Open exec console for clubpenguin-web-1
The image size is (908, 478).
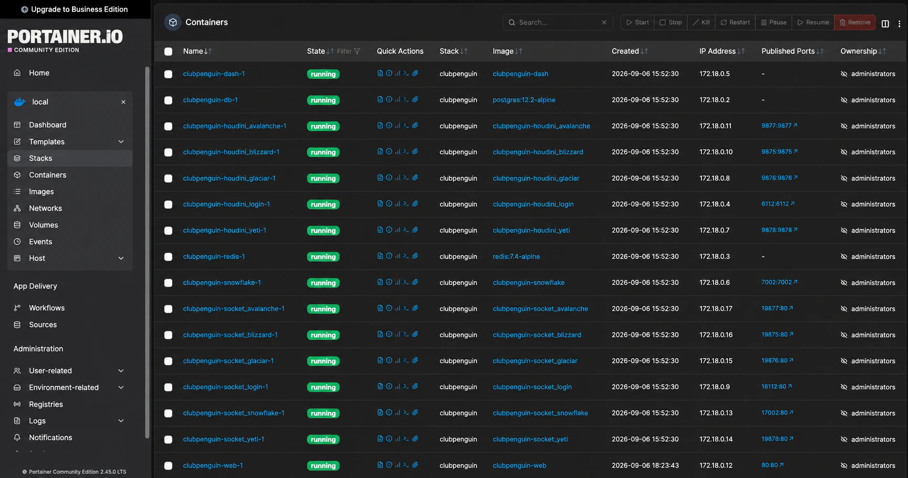coord(406,465)
